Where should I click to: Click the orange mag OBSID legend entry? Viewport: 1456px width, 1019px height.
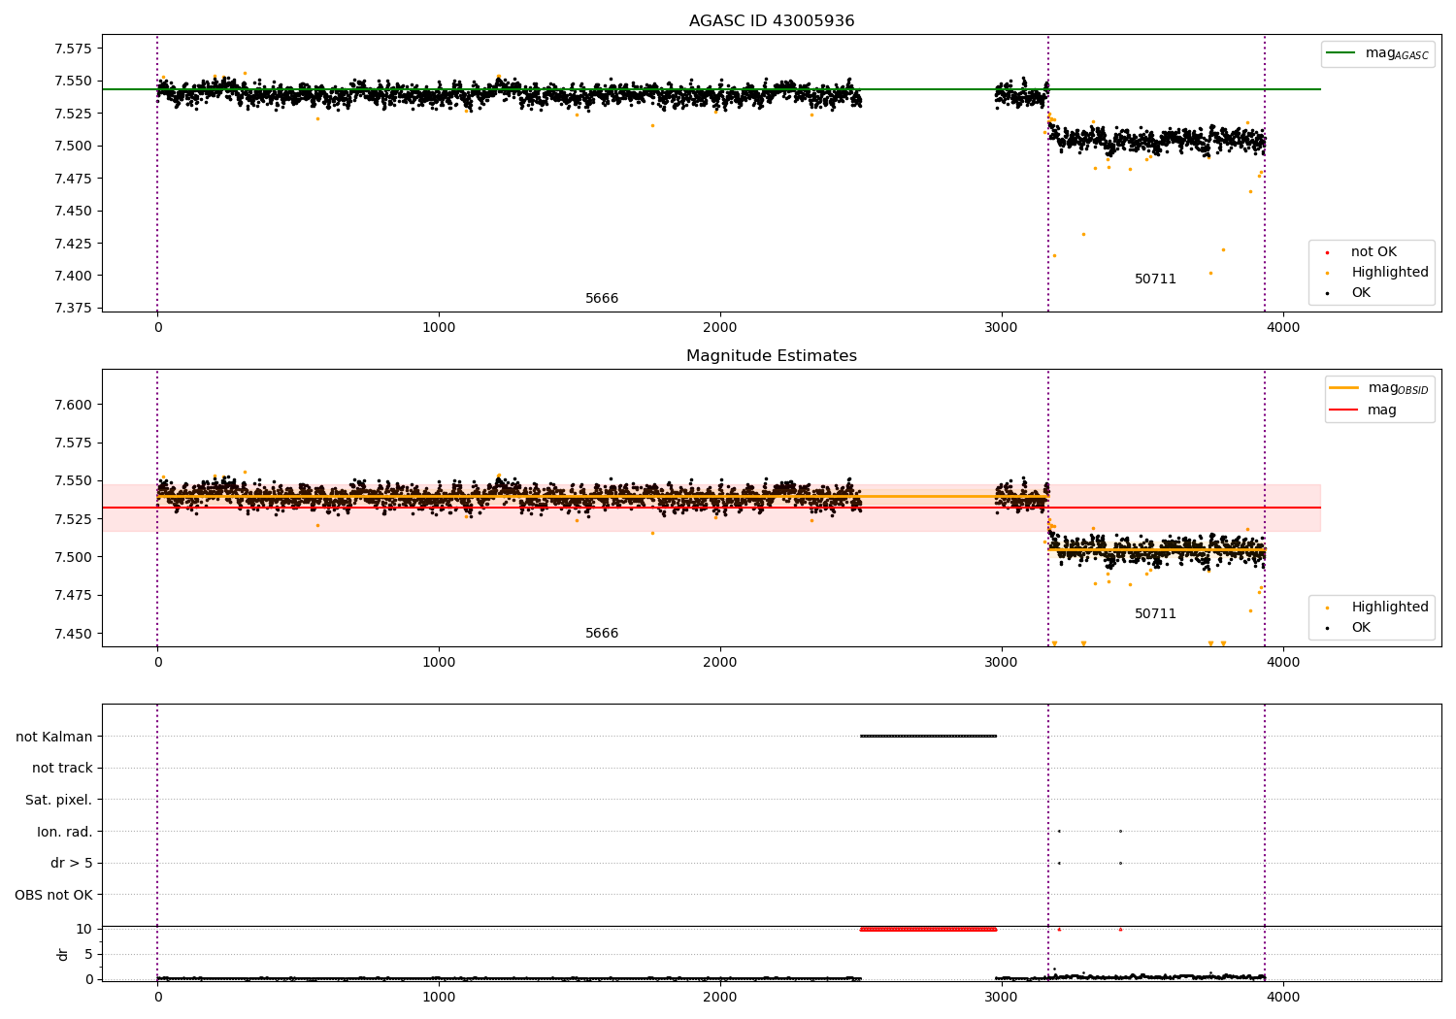pos(1378,388)
